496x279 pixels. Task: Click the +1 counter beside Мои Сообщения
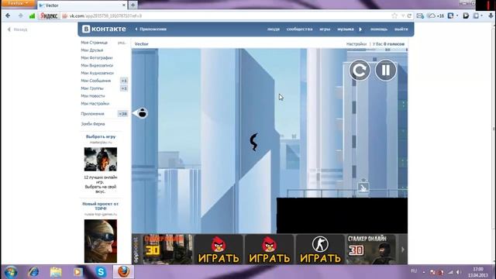click(x=124, y=81)
